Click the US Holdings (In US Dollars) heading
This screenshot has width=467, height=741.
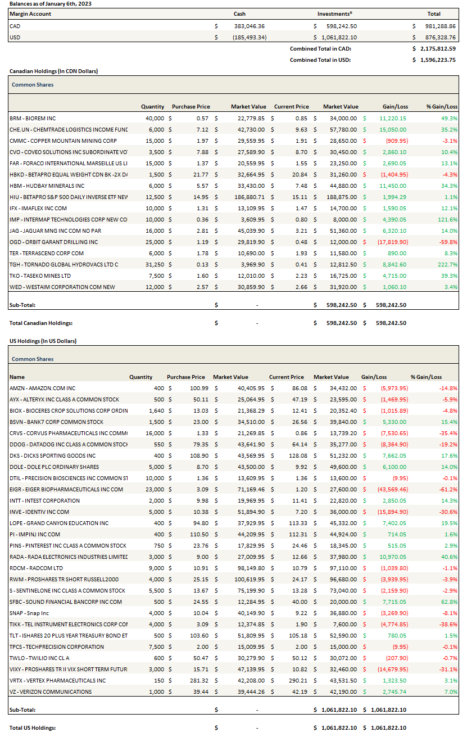(x=43, y=341)
